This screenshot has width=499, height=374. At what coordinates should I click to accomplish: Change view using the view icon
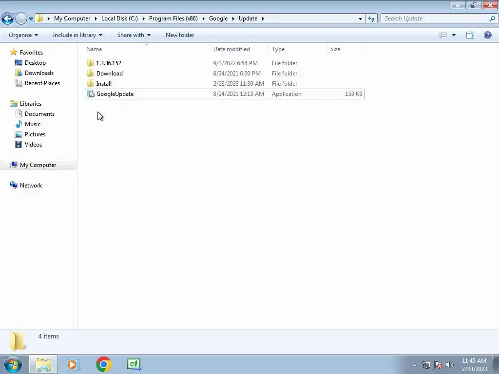pos(443,35)
